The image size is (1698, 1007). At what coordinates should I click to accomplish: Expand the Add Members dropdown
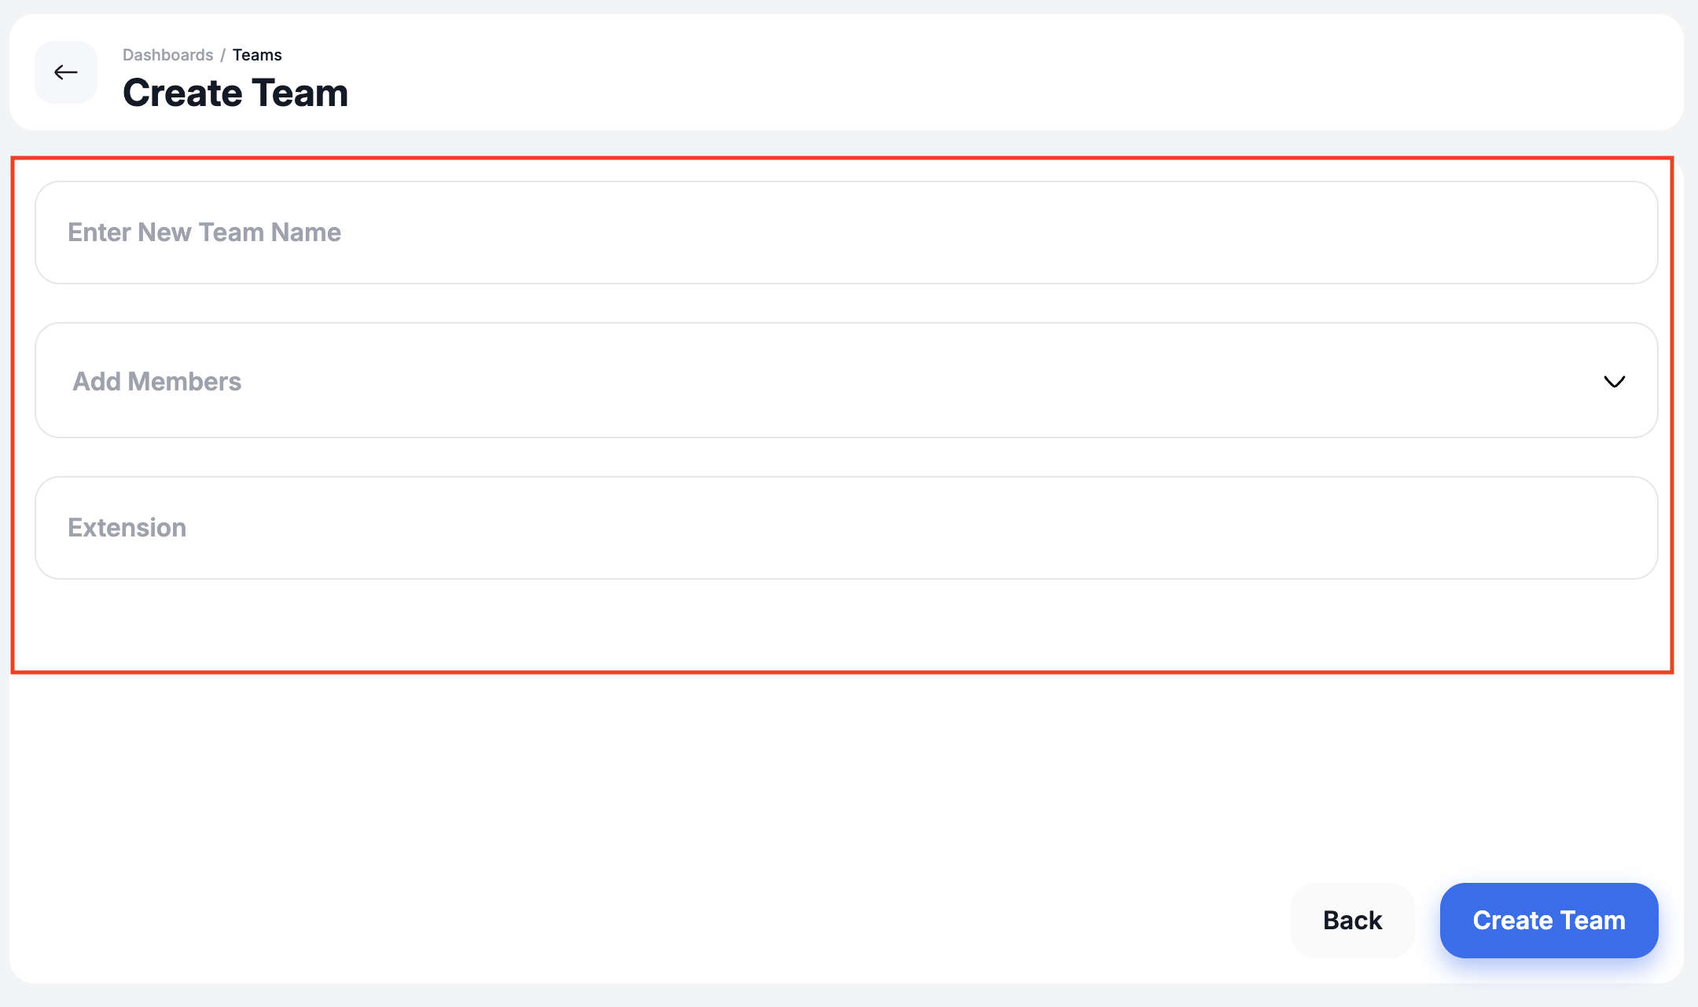[x=847, y=380]
